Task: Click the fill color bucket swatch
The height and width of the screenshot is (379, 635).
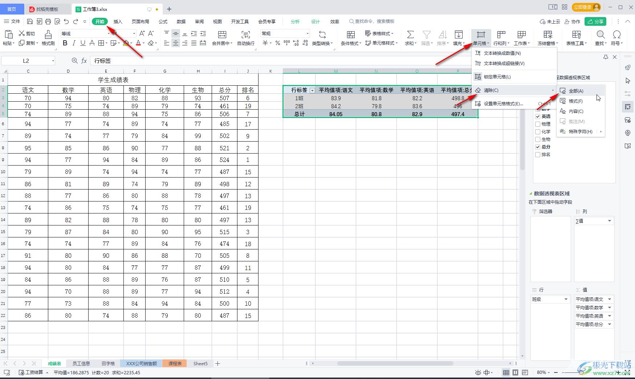Action: coord(126,43)
